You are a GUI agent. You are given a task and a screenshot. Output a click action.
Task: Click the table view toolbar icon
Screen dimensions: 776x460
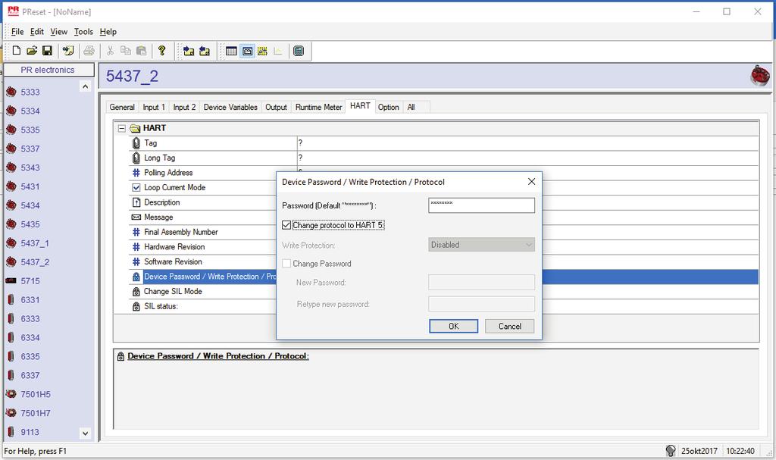pos(231,51)
